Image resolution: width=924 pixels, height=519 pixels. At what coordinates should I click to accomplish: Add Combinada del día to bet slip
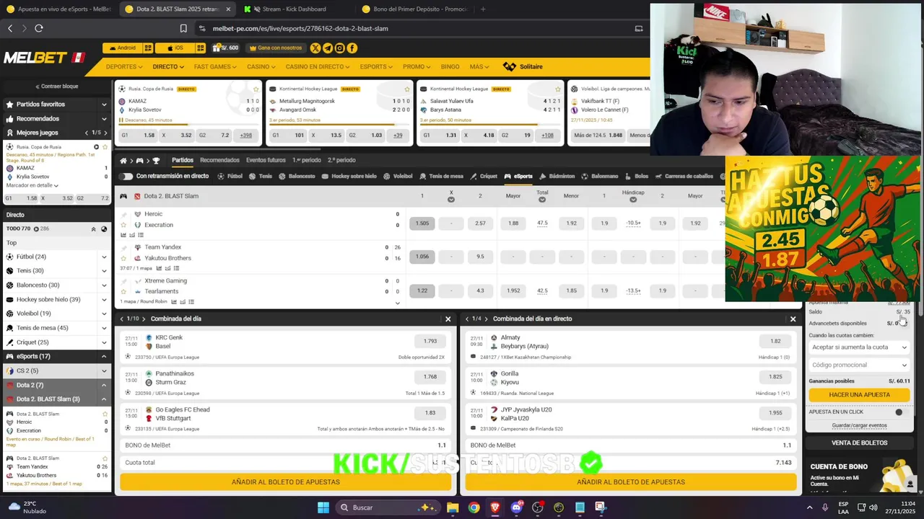point(286,482)
